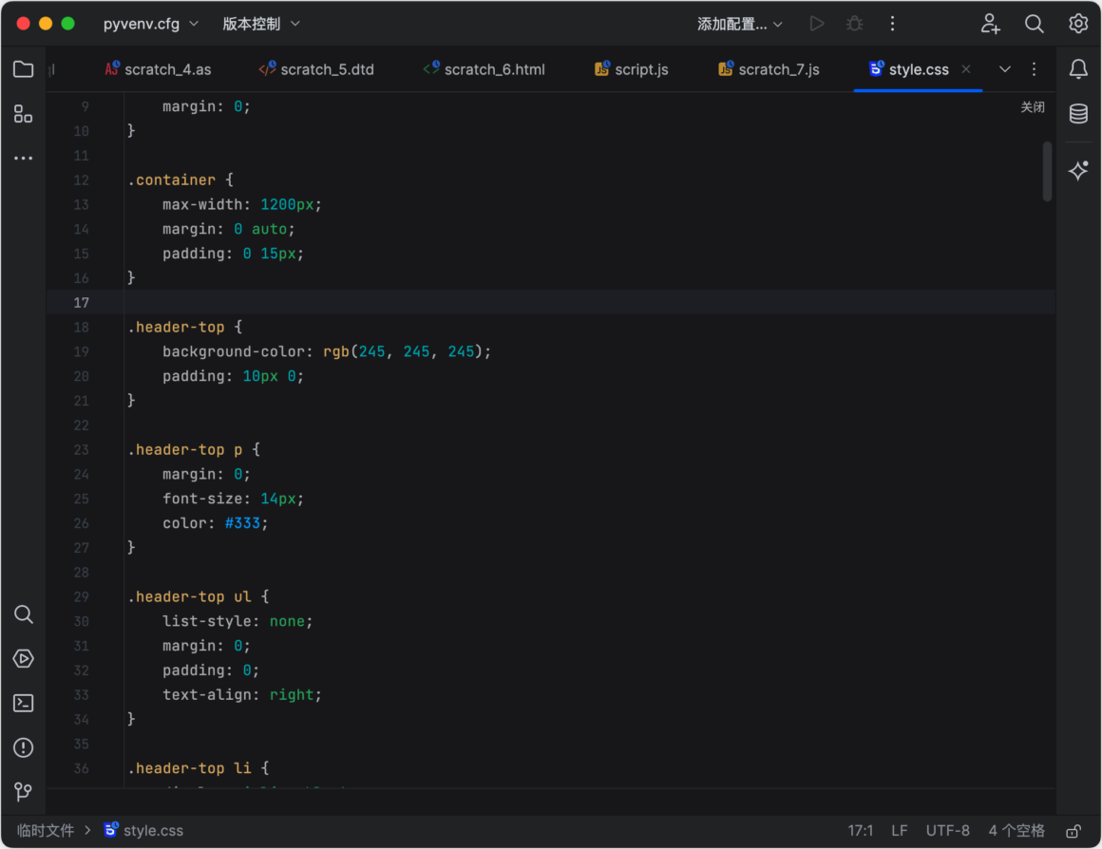Click the .container selector text
1102x849 pixels.
172,179
